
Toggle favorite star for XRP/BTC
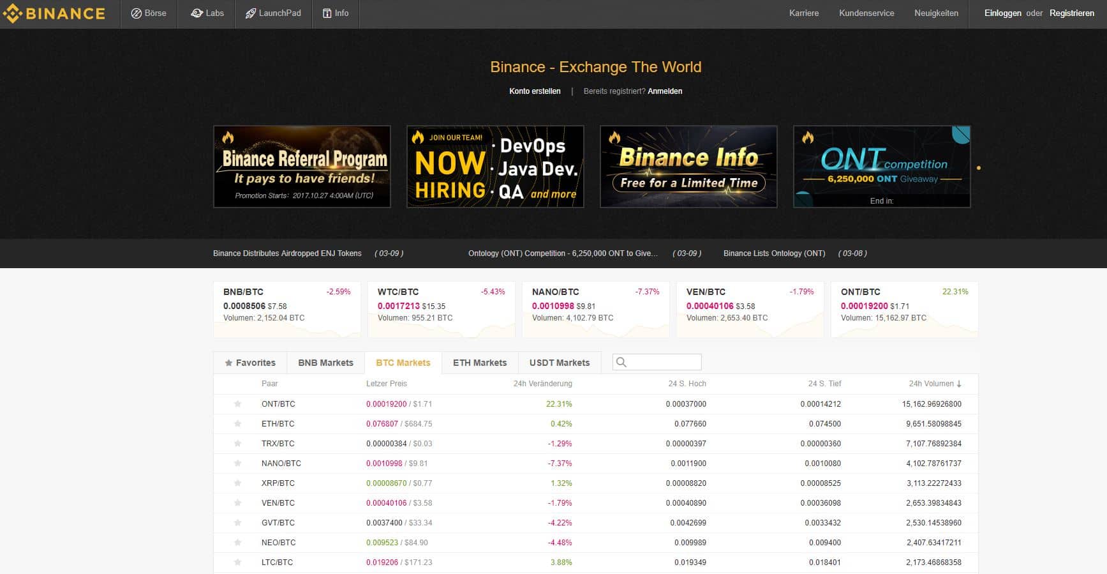click(237, 483)
